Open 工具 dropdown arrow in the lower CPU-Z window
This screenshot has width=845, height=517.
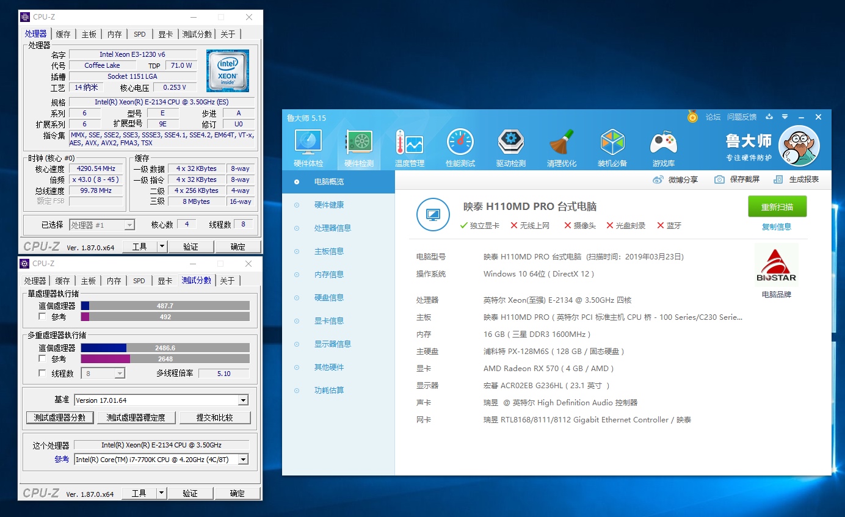coord(162,493)
